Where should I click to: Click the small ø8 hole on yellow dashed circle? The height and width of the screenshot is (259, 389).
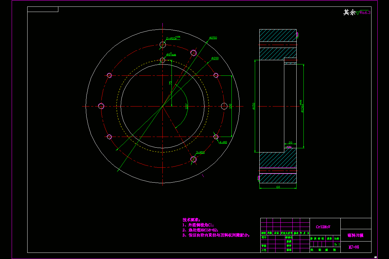pos(163,60)
